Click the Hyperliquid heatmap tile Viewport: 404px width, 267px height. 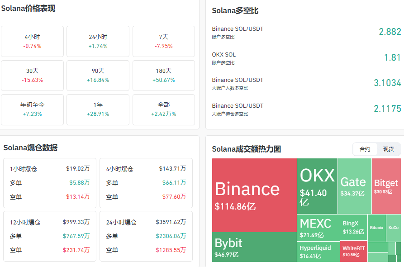[x=318, y=252]
